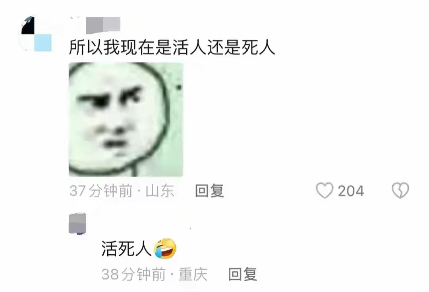Tap the 重庆 location label
Image resolution: width=429 pixels, height=292 pixels.
click(x=193, y=274)
